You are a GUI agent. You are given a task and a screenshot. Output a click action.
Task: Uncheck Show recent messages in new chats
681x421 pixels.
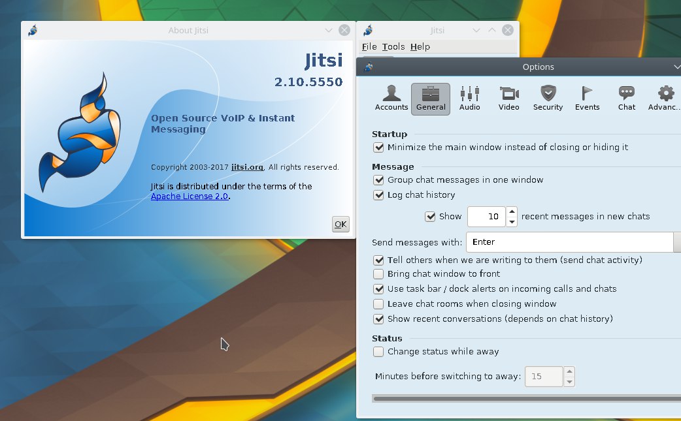coord(430,216)
